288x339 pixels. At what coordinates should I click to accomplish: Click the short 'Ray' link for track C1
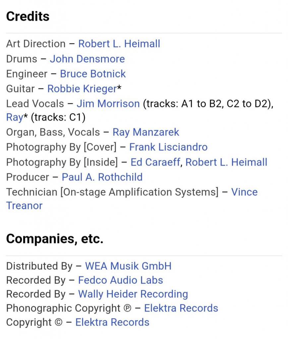[x=14, y=117]
